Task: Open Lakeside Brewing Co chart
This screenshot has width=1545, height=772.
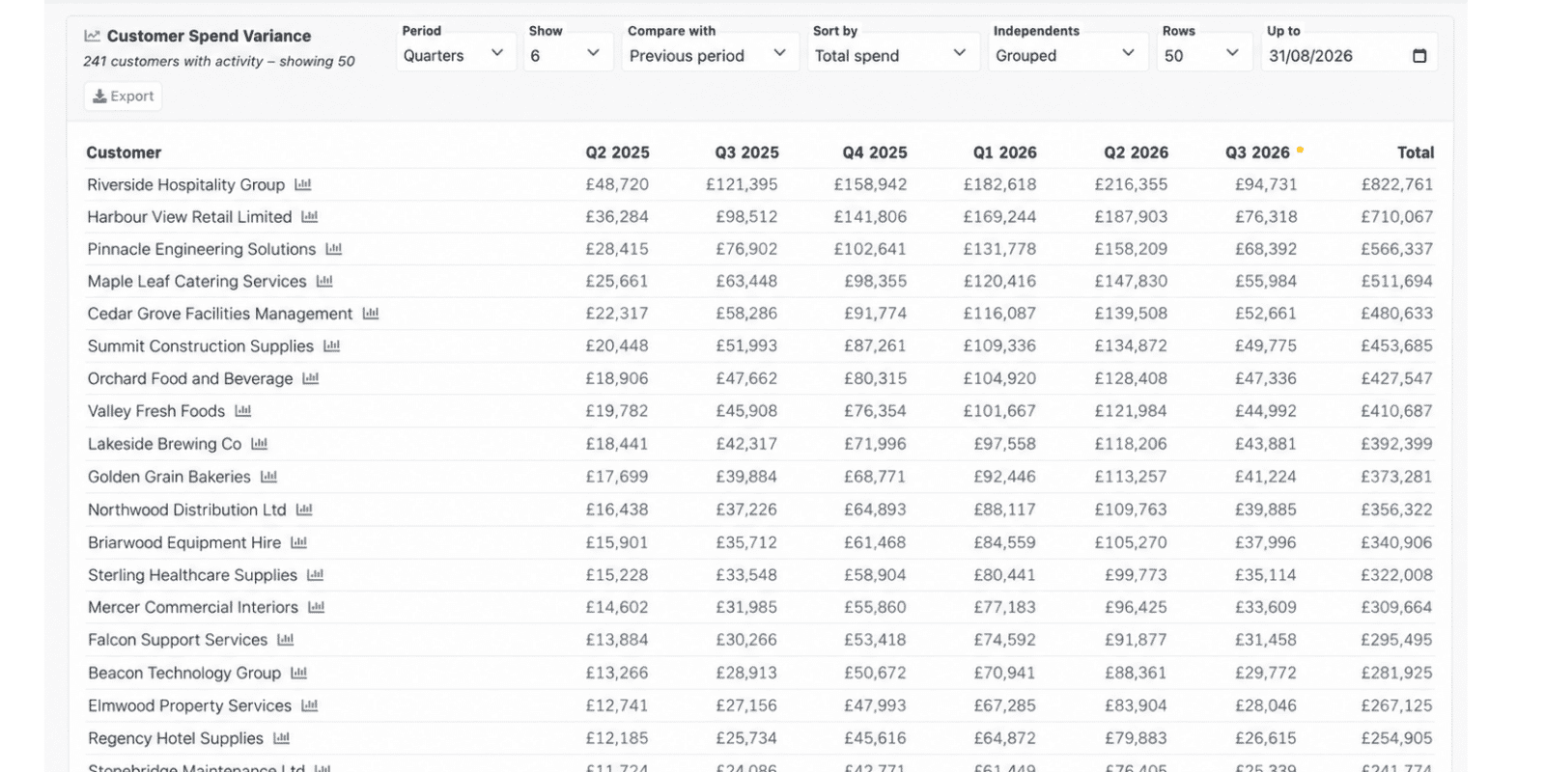Action: 260,444
